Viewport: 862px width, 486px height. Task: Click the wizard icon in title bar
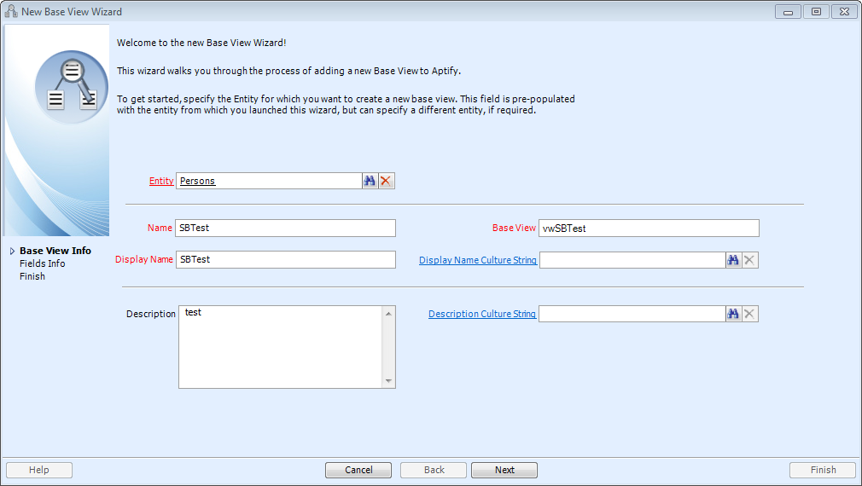(11, 12)
